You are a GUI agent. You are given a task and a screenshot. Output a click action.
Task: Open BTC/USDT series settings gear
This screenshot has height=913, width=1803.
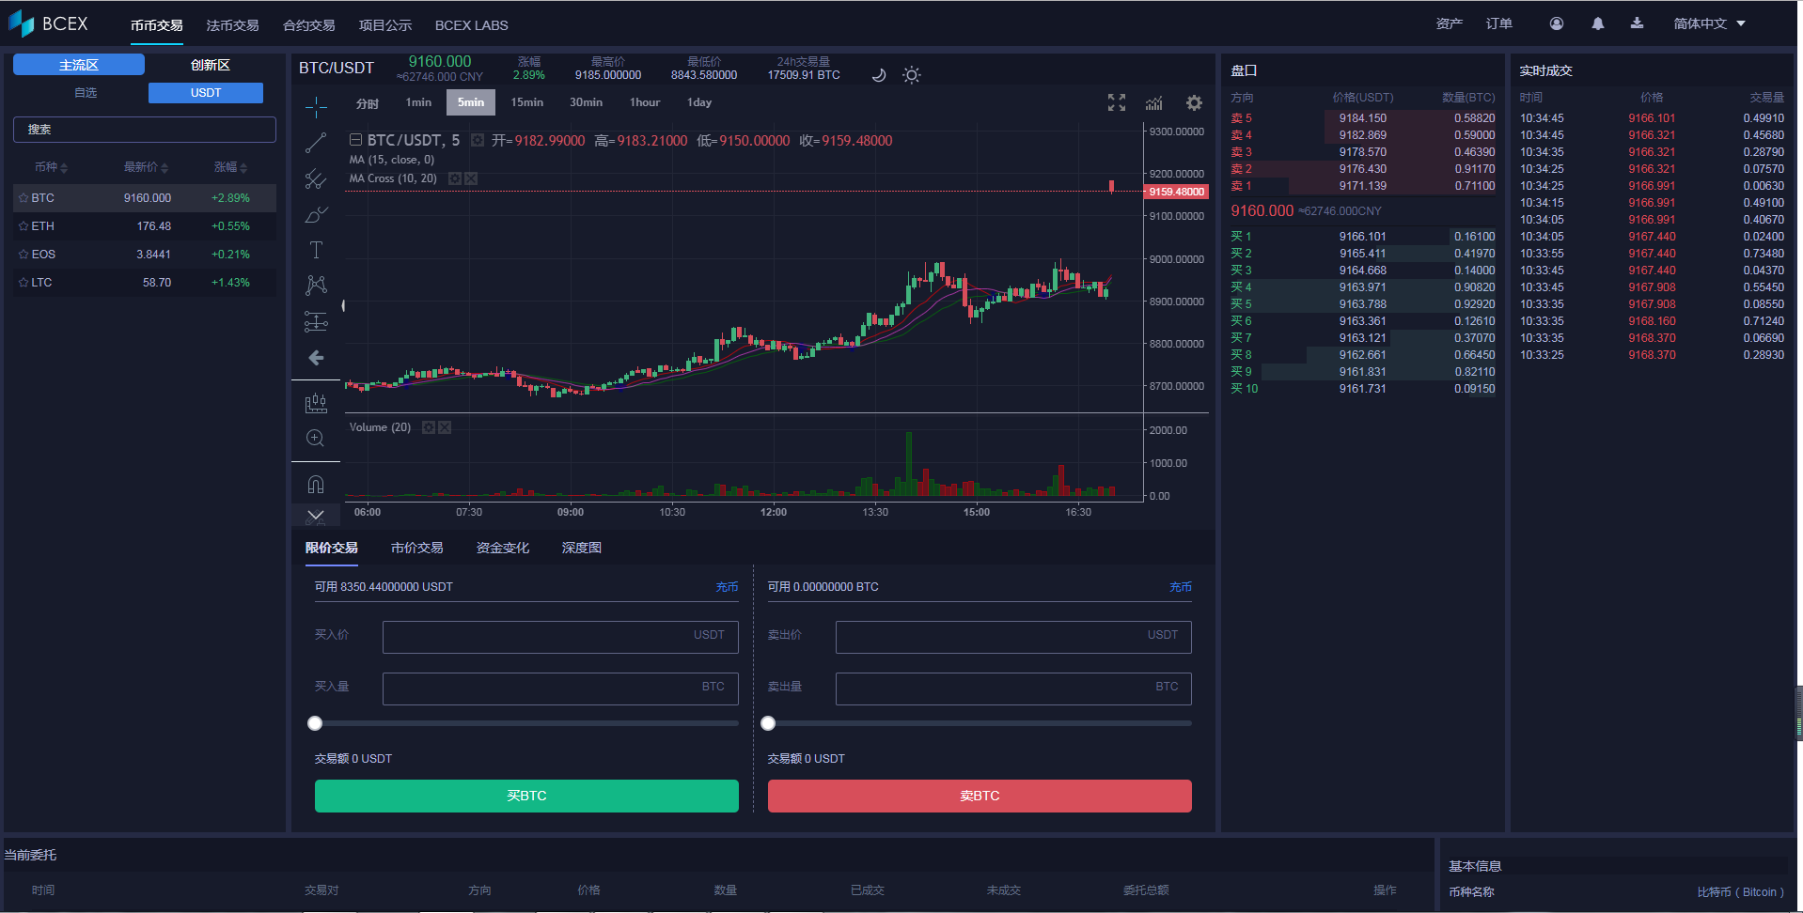pyautogui.click(x=478, y=140)
